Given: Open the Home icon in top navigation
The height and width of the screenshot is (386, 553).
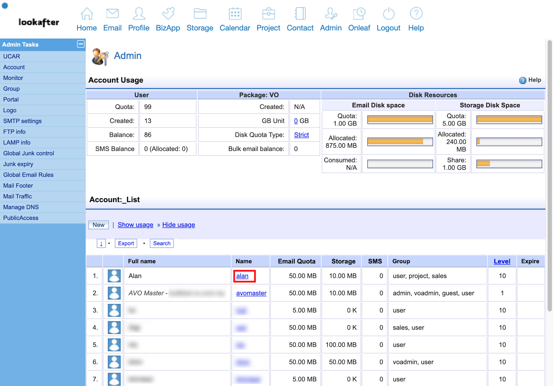Looking at the screenshot, I should point(87,14).
